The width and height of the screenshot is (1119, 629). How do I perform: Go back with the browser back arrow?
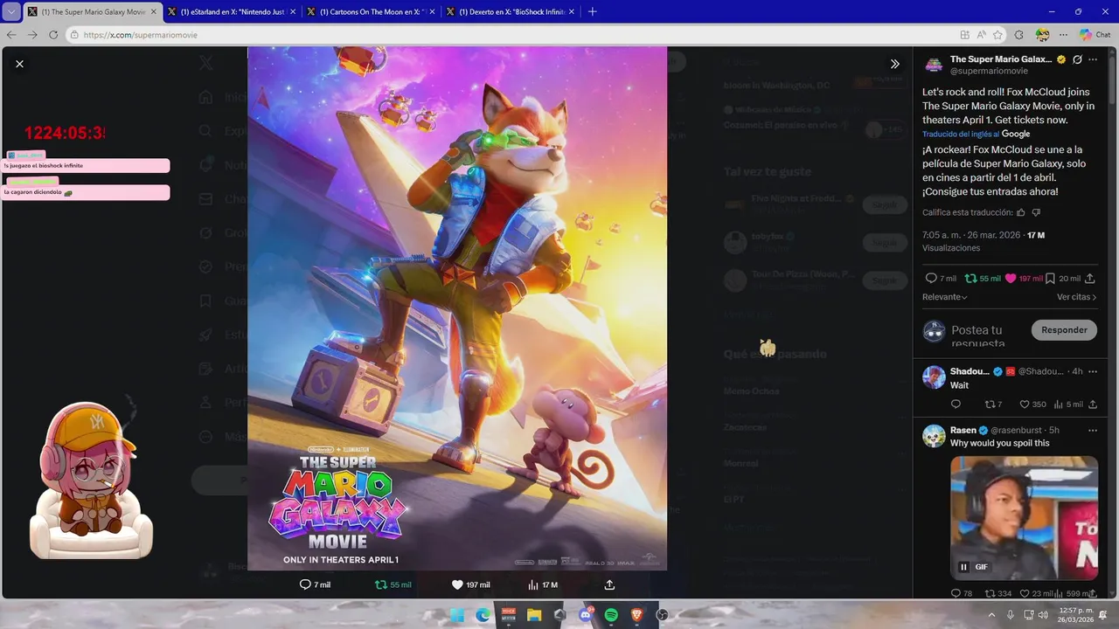pos(11,35)
